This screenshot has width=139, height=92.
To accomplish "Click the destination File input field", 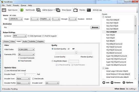I will coord(49,27).
